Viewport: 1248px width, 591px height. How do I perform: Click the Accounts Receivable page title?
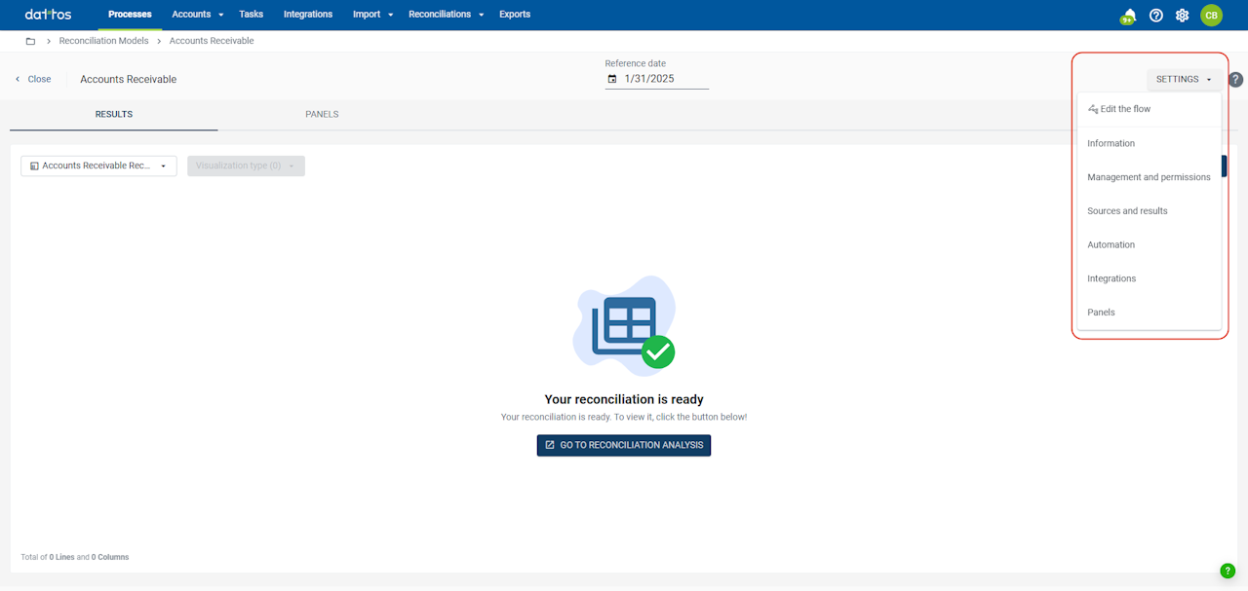tap(129, 80)
